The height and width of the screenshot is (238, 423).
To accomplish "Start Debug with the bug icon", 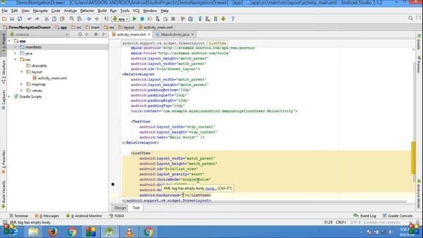I will [142, 19].
